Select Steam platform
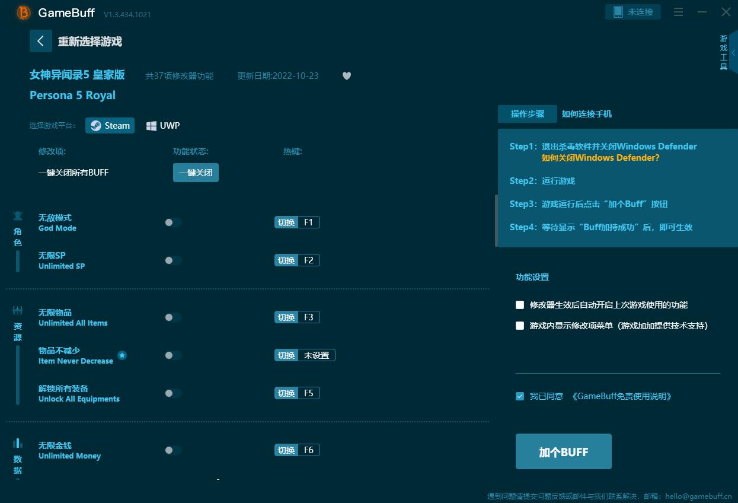The height and width of the screenshot is (503, 738). (110, 126)
